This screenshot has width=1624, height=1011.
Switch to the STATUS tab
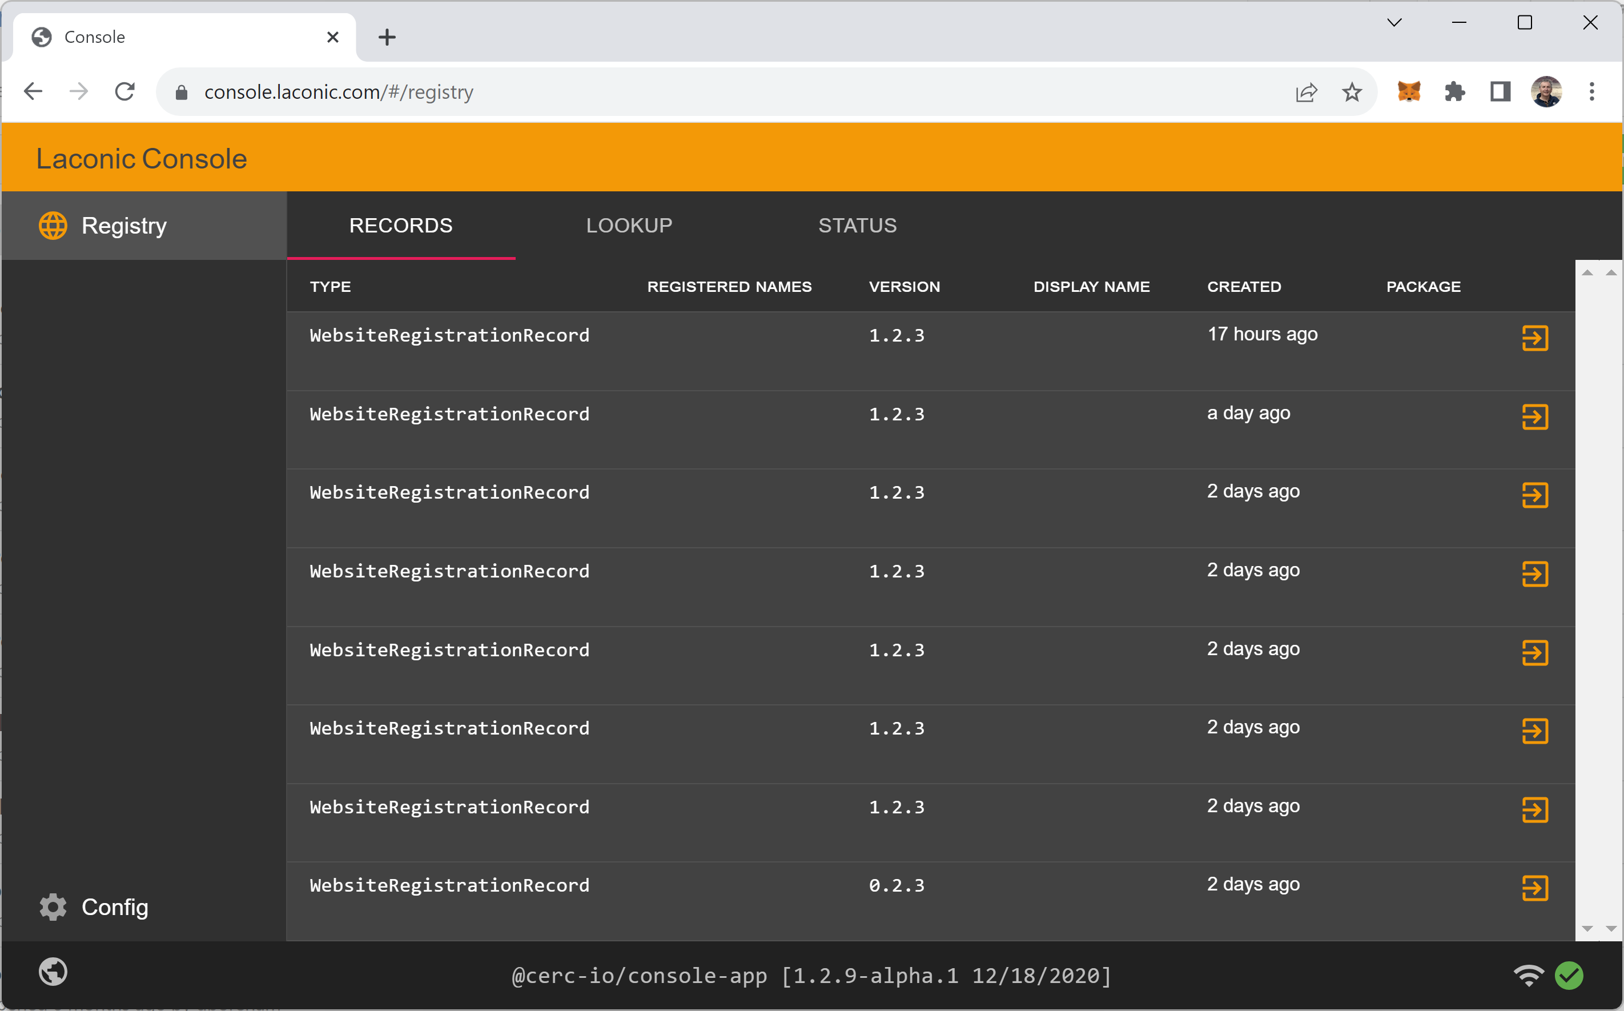858,226
